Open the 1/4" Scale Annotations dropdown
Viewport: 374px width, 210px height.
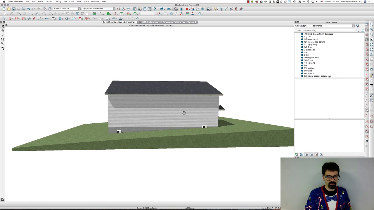coord(99,9)
